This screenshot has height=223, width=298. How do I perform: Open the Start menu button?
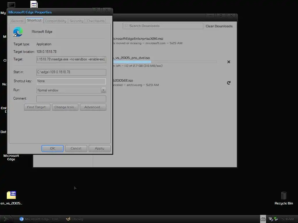tap(6, 219)
